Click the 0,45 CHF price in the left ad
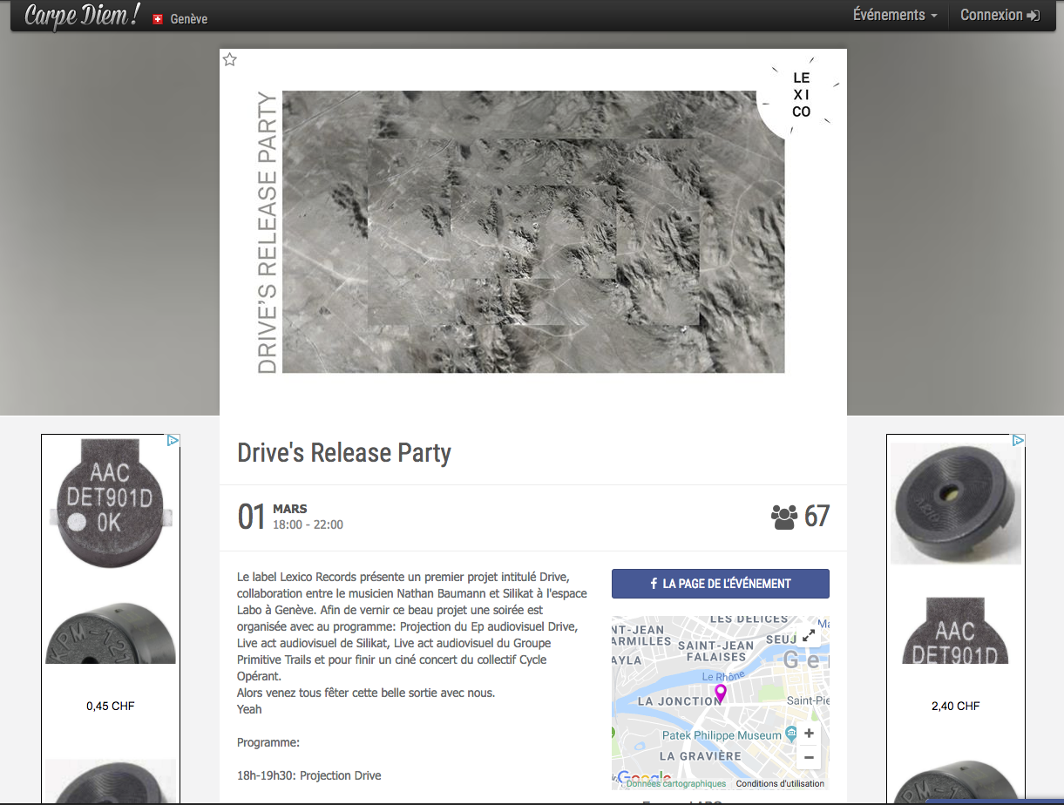1064x805 pixels. (111, 707)
